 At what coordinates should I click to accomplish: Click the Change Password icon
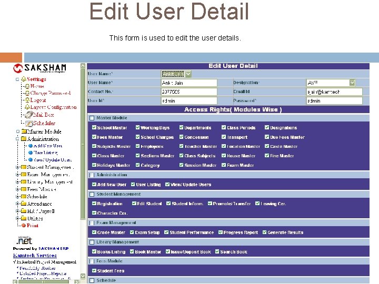[x=27, y=93]
